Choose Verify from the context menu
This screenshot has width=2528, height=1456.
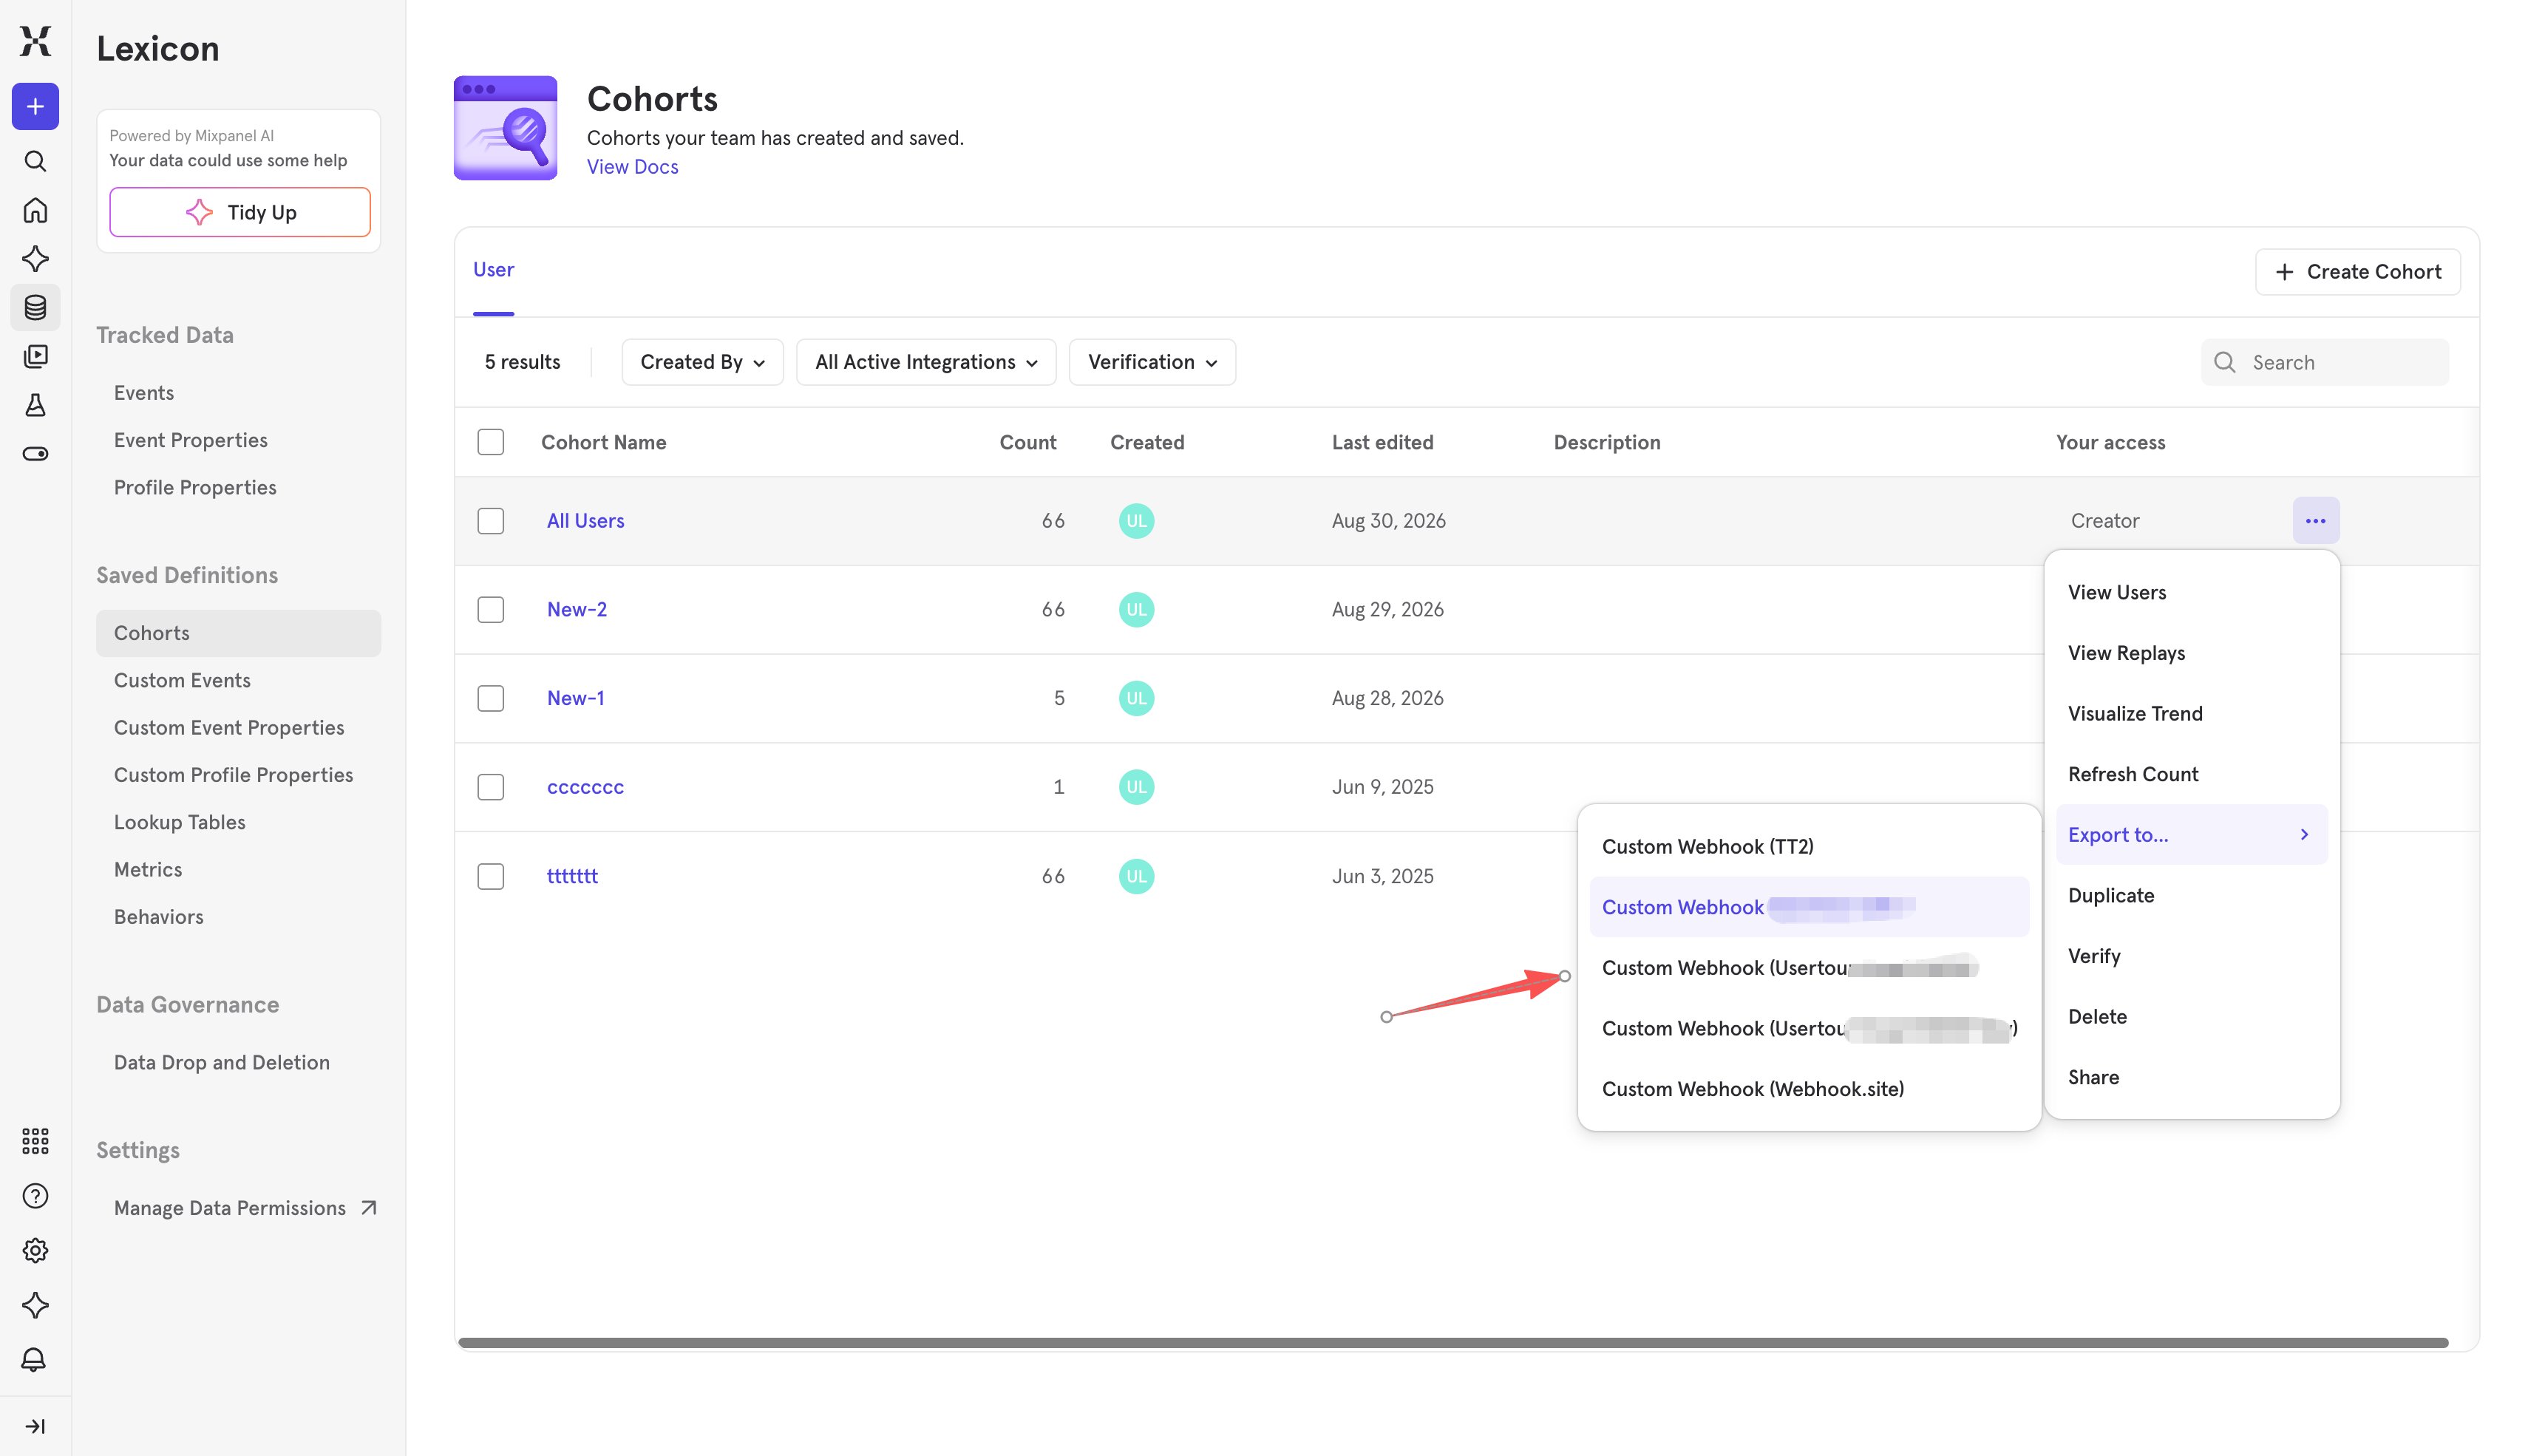[2191, 956]
